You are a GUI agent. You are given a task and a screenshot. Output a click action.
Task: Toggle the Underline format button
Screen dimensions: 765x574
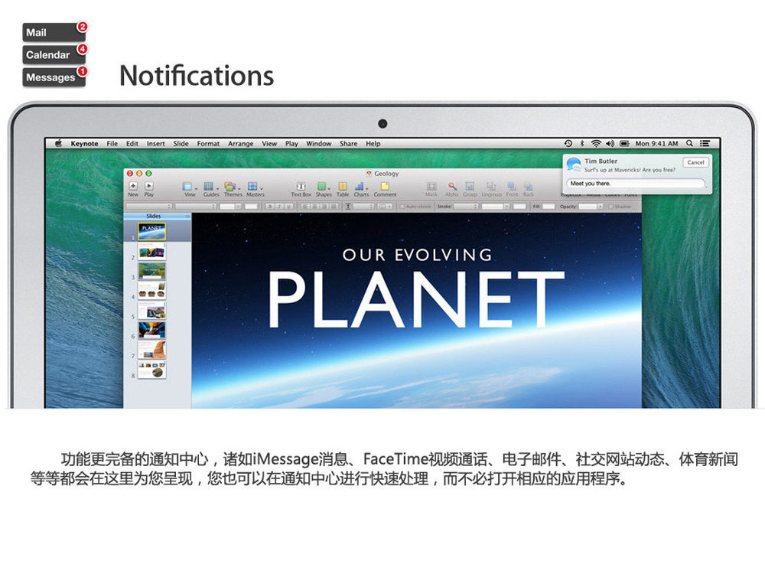pos(289,207)
